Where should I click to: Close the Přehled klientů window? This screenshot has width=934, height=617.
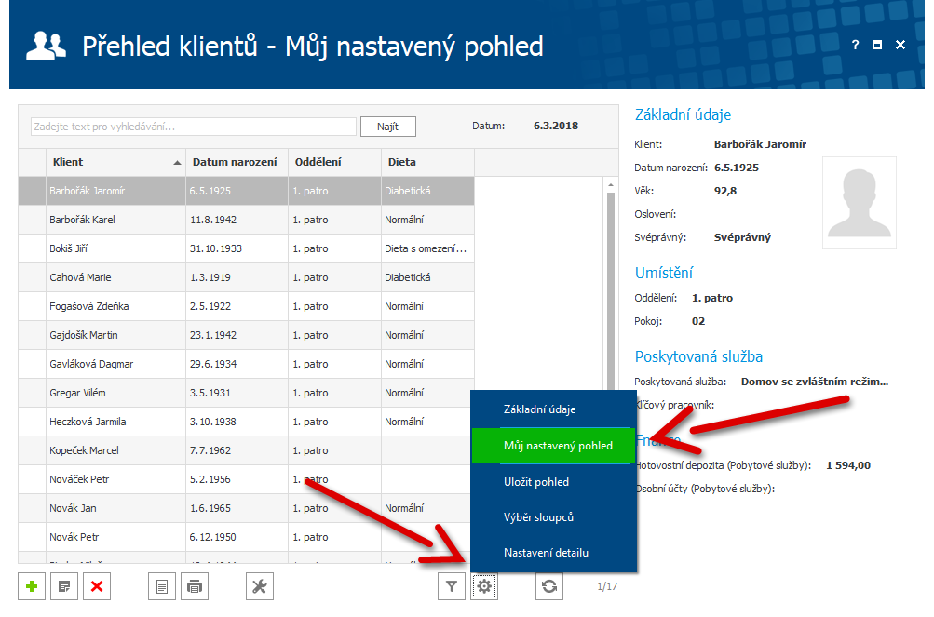[x=900, y=45]
